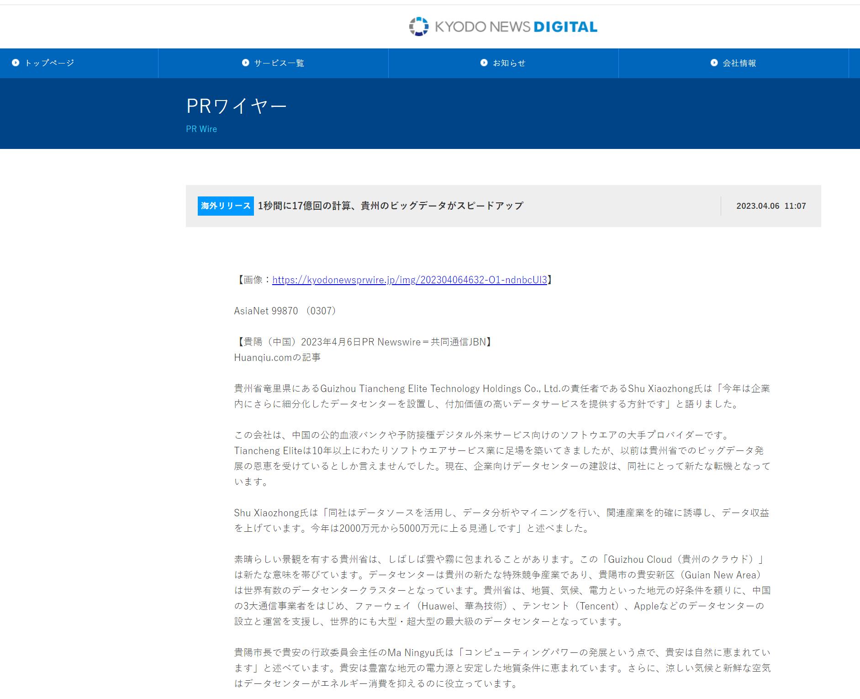Click the KYODO NEWS DIGITAL wordmark

(516, 27)
